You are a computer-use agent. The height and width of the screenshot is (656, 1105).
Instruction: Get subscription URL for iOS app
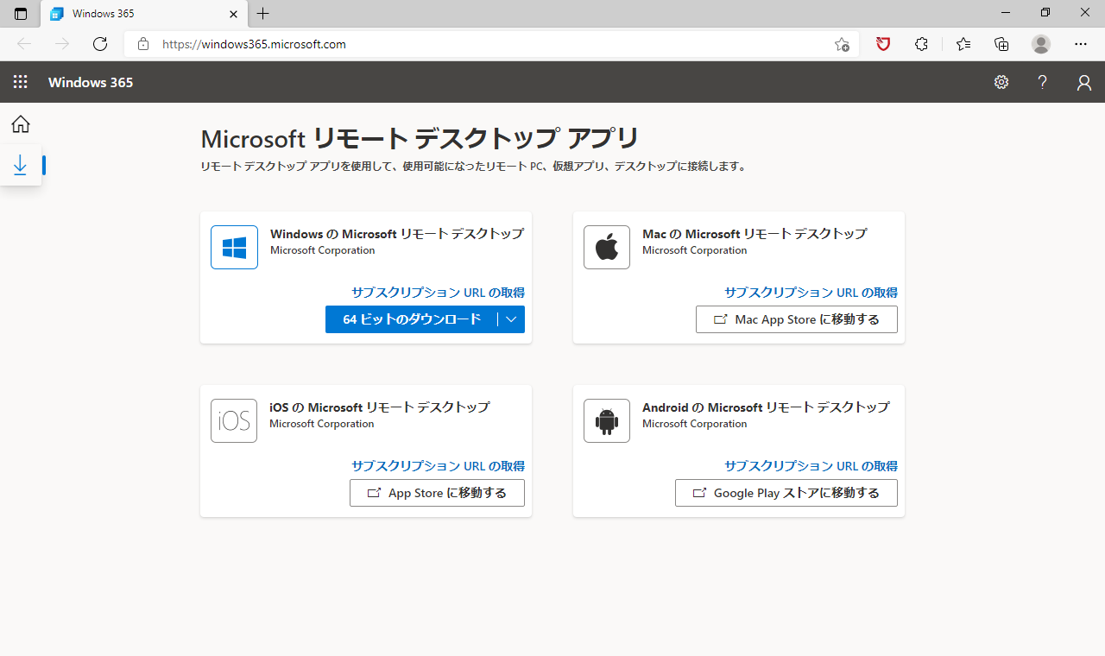(438, 466)
